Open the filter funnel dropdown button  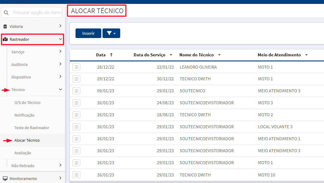111,33
